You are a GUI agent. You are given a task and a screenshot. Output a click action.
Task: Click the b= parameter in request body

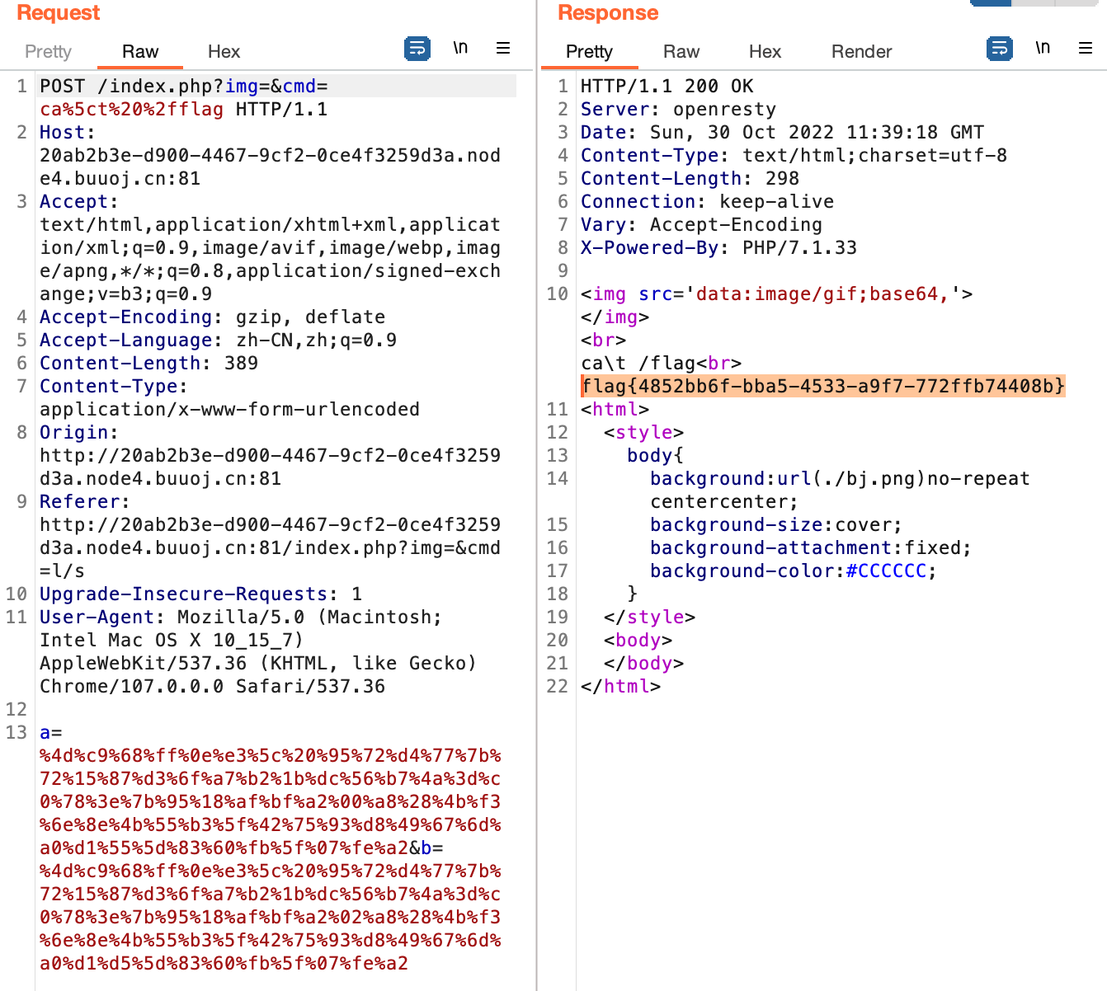431,848
